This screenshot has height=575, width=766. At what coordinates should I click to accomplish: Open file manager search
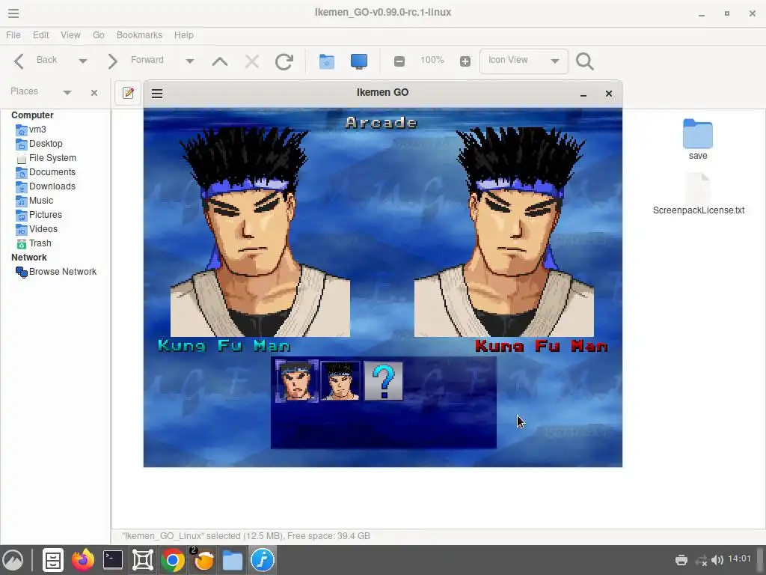click(x=585, y=61)
